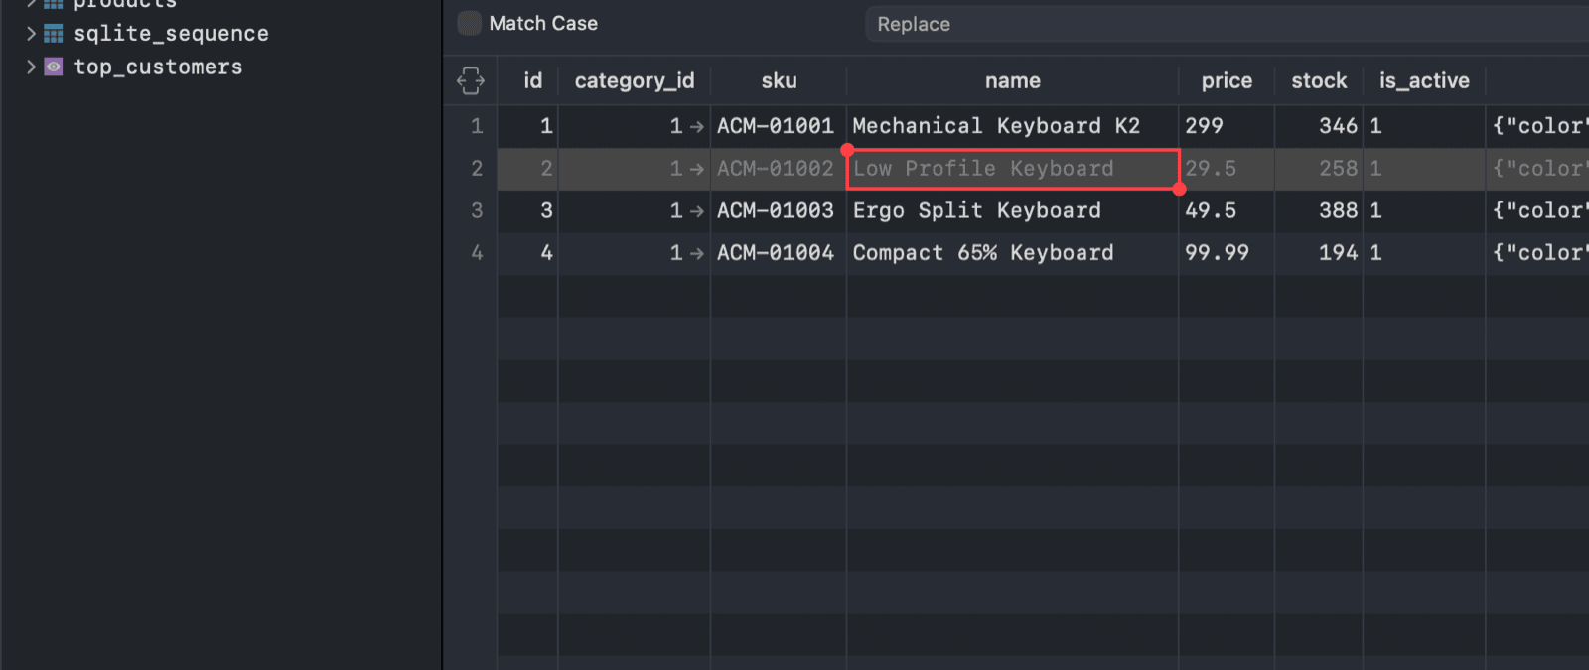Select stock cell 346
Screen dimensions: 1589x670
click(x=1319, y=126)
